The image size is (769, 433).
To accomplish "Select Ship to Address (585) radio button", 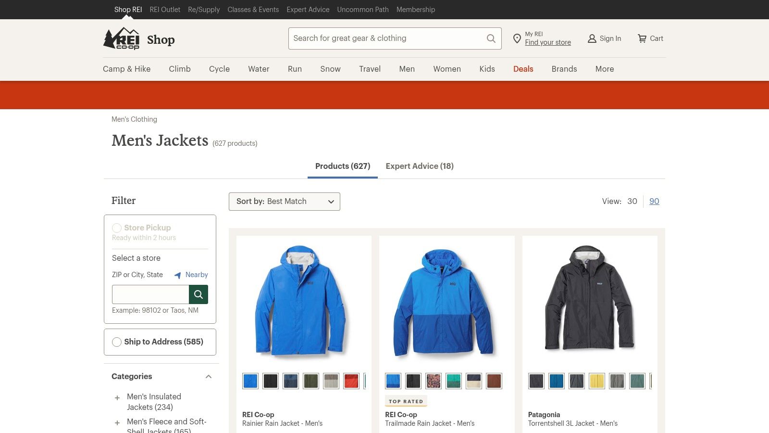I will (x=117, y=342).
